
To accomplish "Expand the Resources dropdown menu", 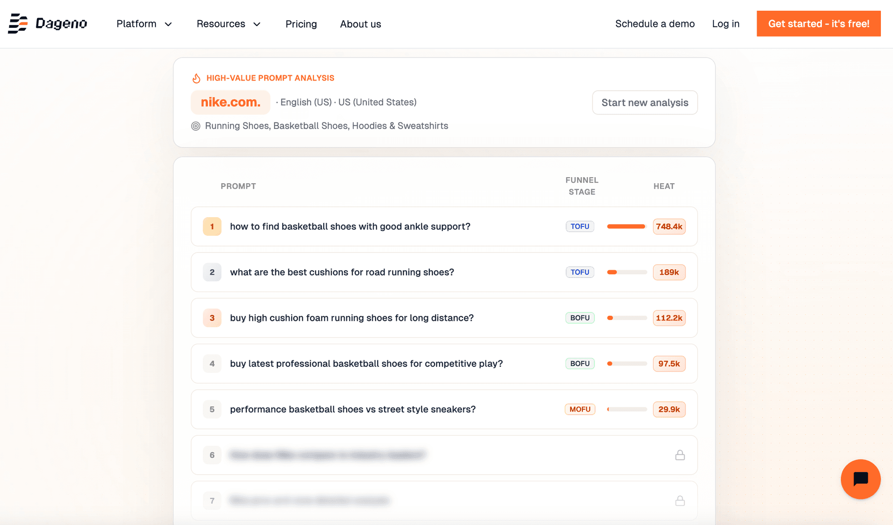I will [228, 24].
